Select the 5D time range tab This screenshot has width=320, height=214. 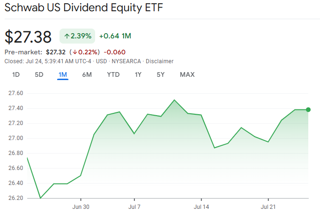(39, 74)
